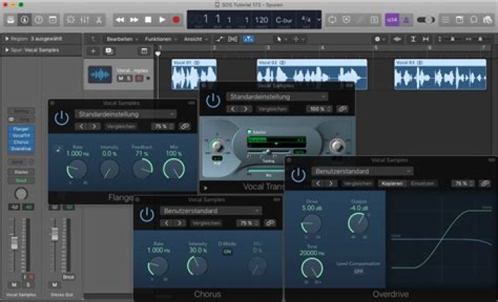Click Kopieren button in Overdrive plugin
Image resolution: width=498 pixels, height=302 pixels.
(x=391, y=183)
